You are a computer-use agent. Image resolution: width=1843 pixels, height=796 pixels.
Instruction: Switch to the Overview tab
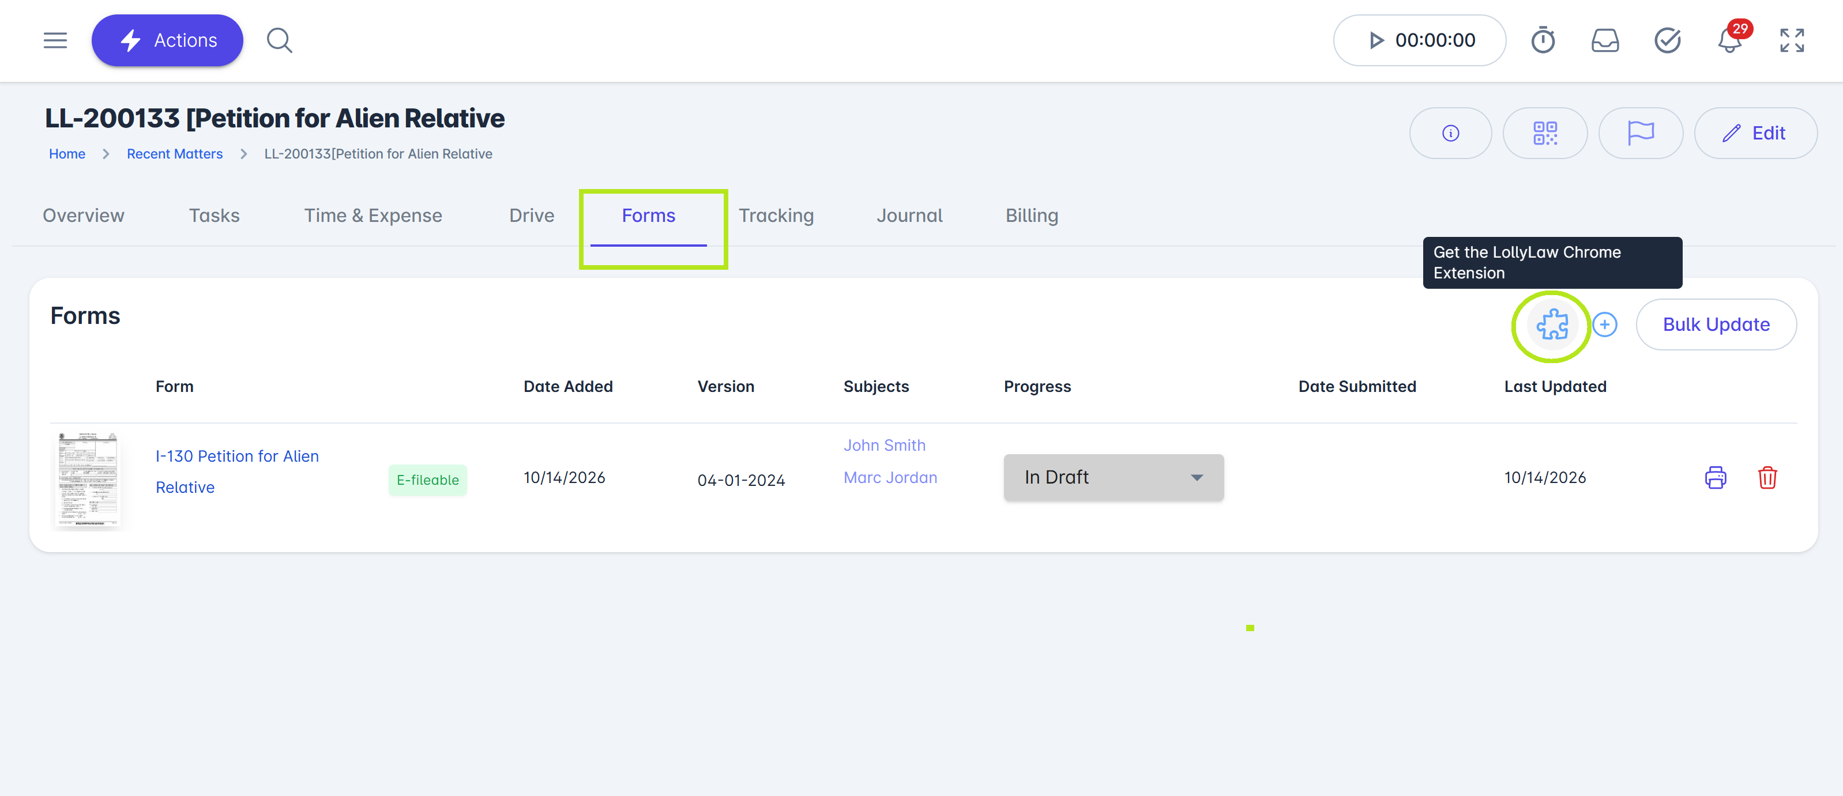(84, 215)
